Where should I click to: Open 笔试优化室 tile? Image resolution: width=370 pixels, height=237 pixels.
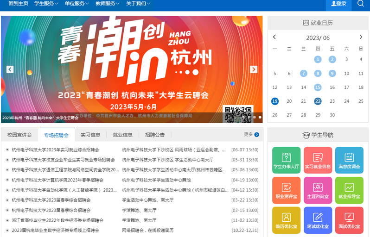[318, 220]
